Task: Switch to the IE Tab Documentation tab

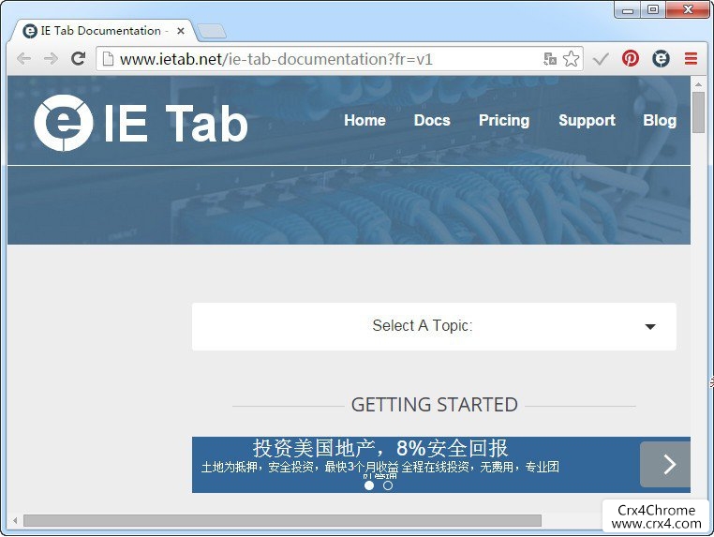Action: pos(103,31)
